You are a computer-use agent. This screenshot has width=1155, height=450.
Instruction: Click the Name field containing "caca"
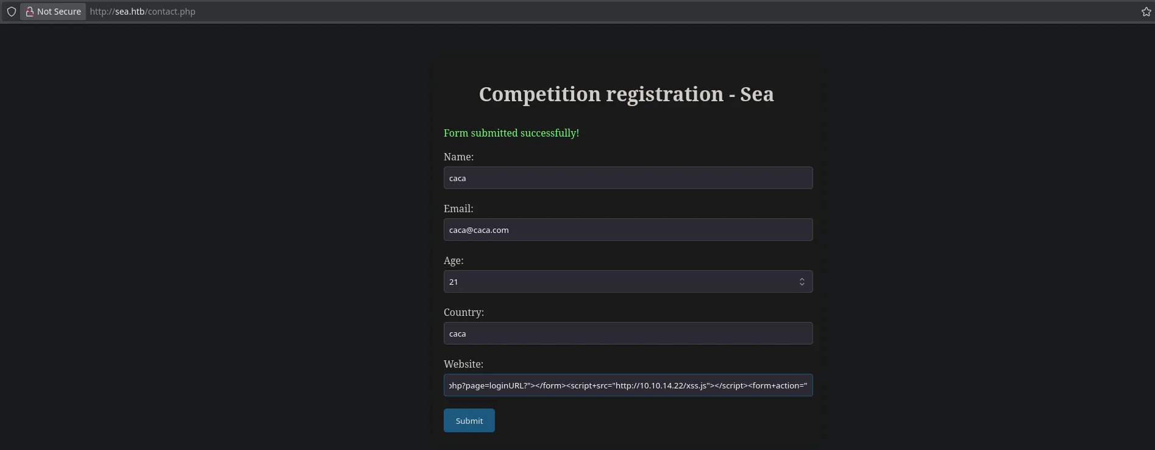coord(628,178)
